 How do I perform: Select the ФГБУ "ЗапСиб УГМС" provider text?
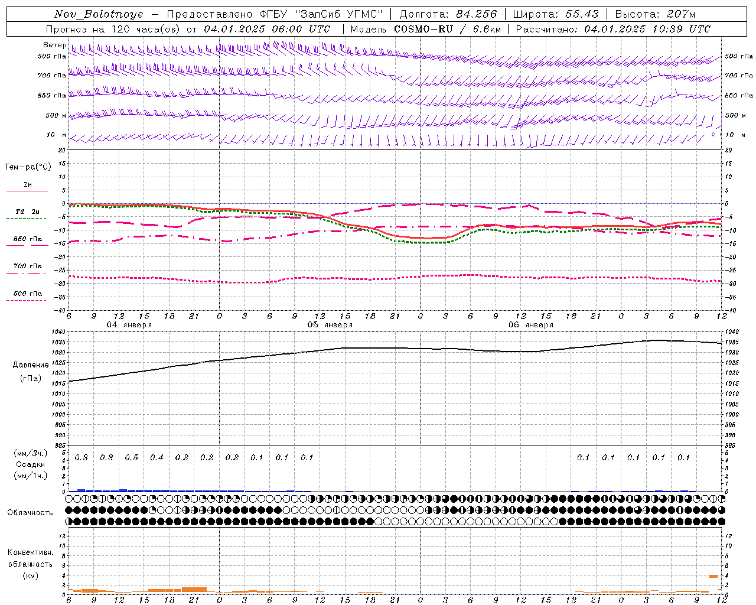tap(321, 14)
